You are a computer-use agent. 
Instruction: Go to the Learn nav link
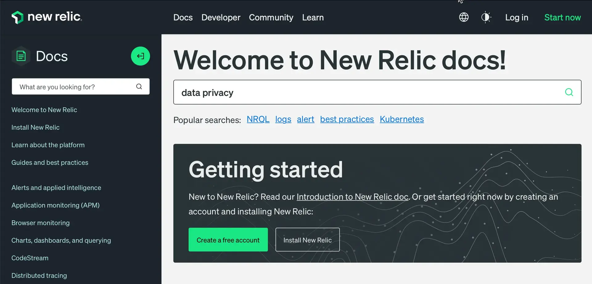[313, 18]
